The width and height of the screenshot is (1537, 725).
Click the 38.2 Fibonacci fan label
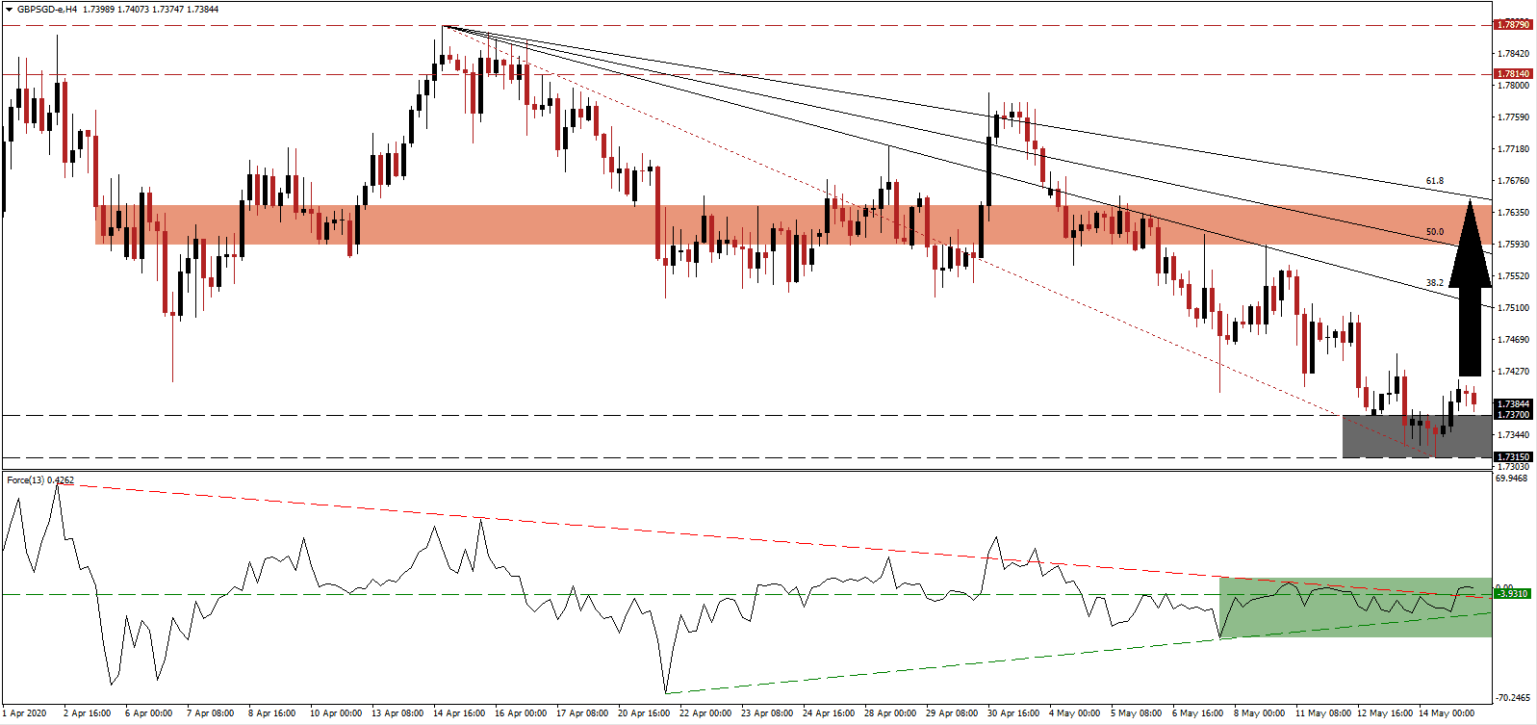tap(1434, 283)
